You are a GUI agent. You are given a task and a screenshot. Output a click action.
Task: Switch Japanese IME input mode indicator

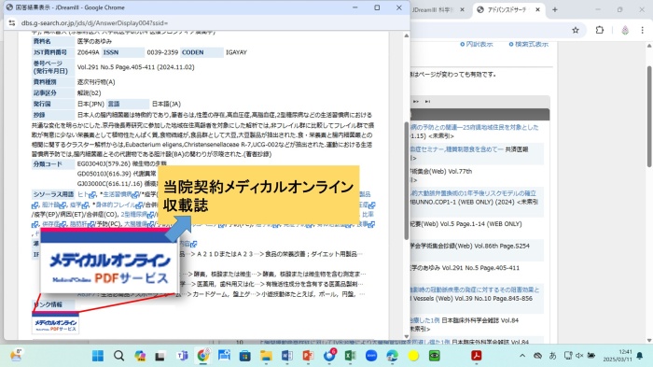(552, 356)
